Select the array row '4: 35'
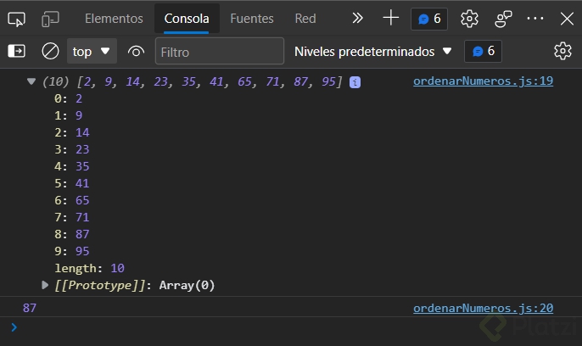This screenshot has height=346, width=582. coord(72,166)
